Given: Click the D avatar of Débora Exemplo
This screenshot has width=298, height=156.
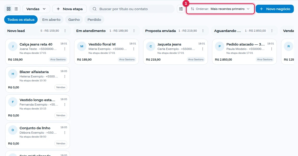Looking at the screenshot, I should (x=13, y=130).
